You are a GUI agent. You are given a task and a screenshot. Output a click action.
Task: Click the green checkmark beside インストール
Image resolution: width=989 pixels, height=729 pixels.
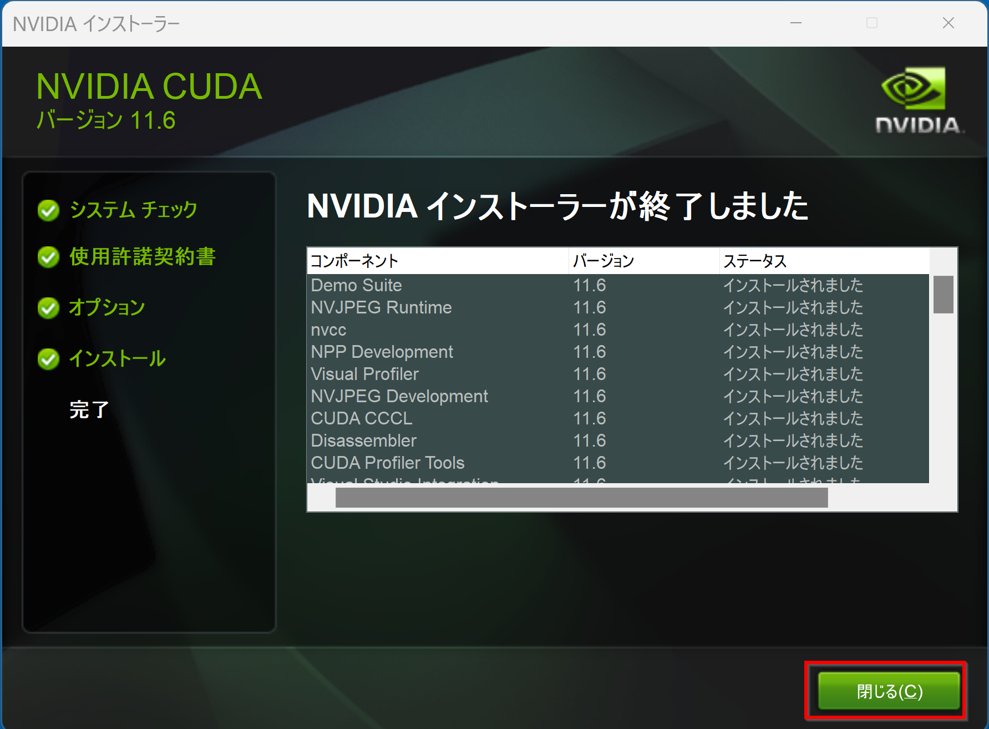point(49,359)
